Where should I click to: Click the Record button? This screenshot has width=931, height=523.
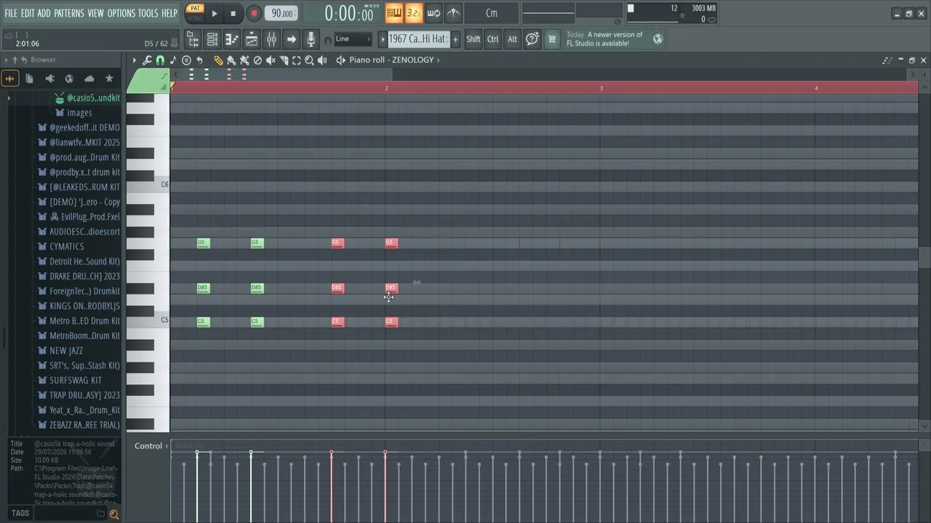[x=253, y=13]
